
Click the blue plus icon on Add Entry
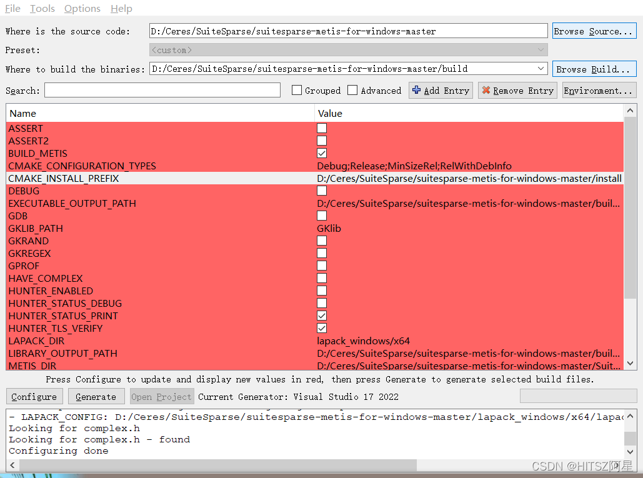tap(416, 90)
